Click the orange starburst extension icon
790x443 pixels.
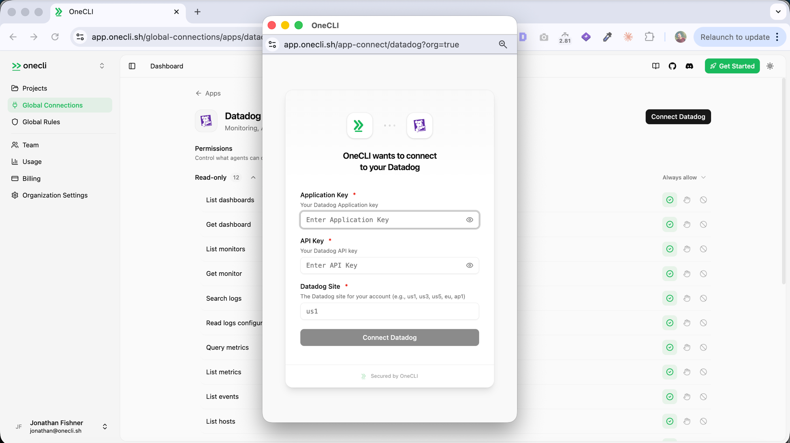coord(628,37)
